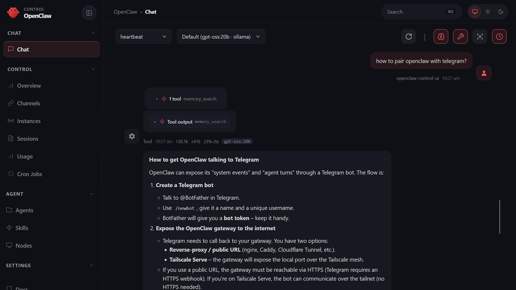Toggle the brain thinking icon
516x290 pixels.
pos(441,37)
